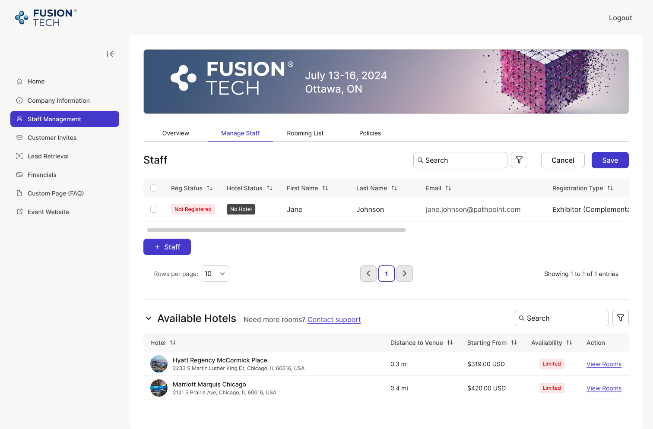Select all staff with the header checkbox
The image size is (653, 429).
coord(154,188)
